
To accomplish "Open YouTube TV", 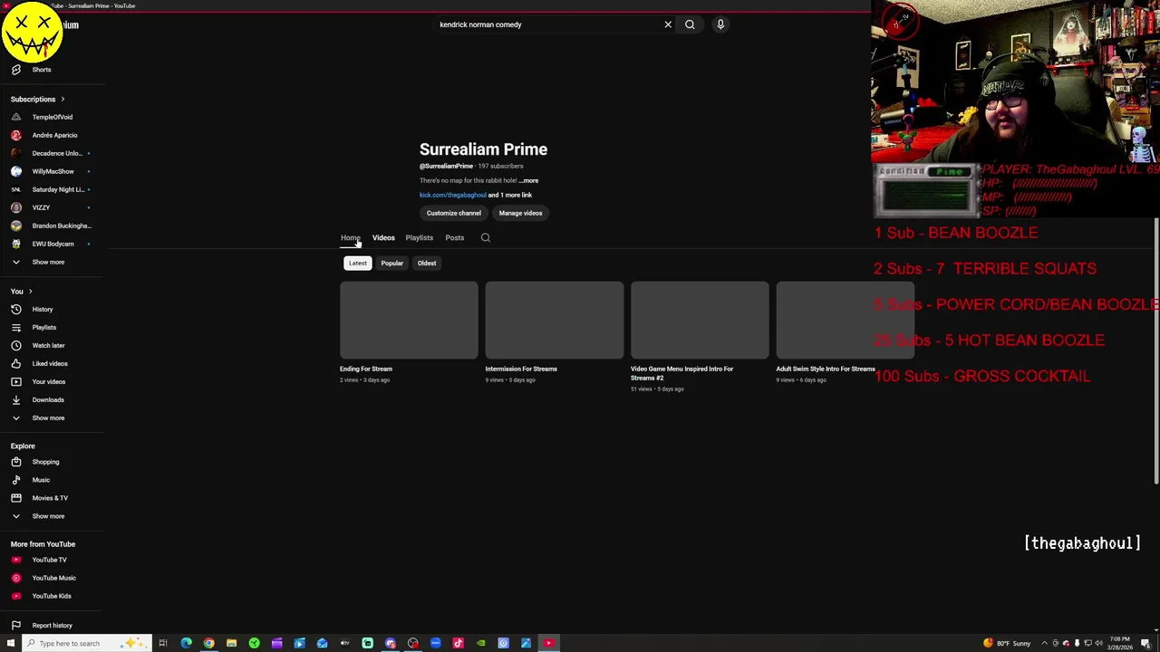I will (x=49, y=560).
